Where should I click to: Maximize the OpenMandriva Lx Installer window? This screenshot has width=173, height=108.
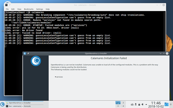pyautogui.click(x=164, y=54)
